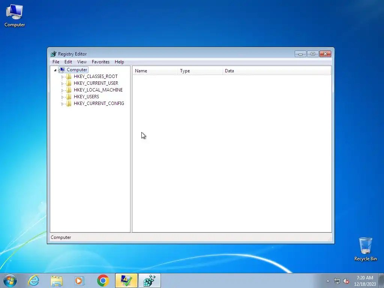This screenshot has height=288, width=384.
Task: Click the Name column header
Action: click(155, 71)
